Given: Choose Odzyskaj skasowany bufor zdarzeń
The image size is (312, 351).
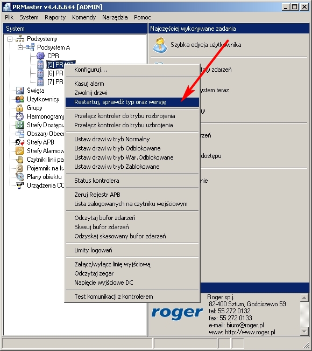Looking at the screenshot, I should click(132, 236).
